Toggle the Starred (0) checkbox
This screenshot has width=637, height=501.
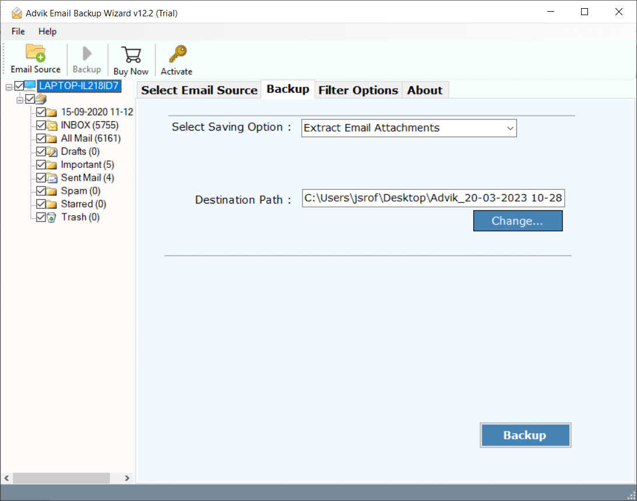pyautogui.click(x=41, y=204)
